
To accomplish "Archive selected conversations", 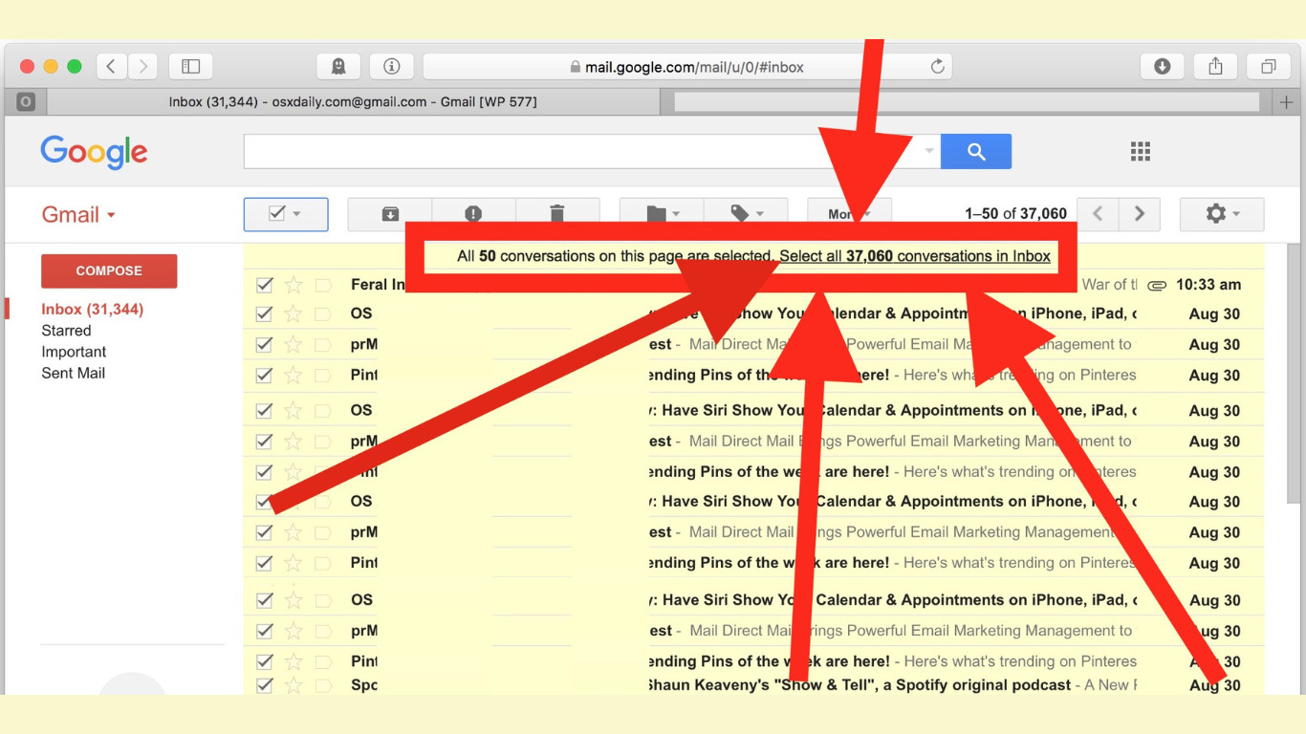I will tap(390, 214).
